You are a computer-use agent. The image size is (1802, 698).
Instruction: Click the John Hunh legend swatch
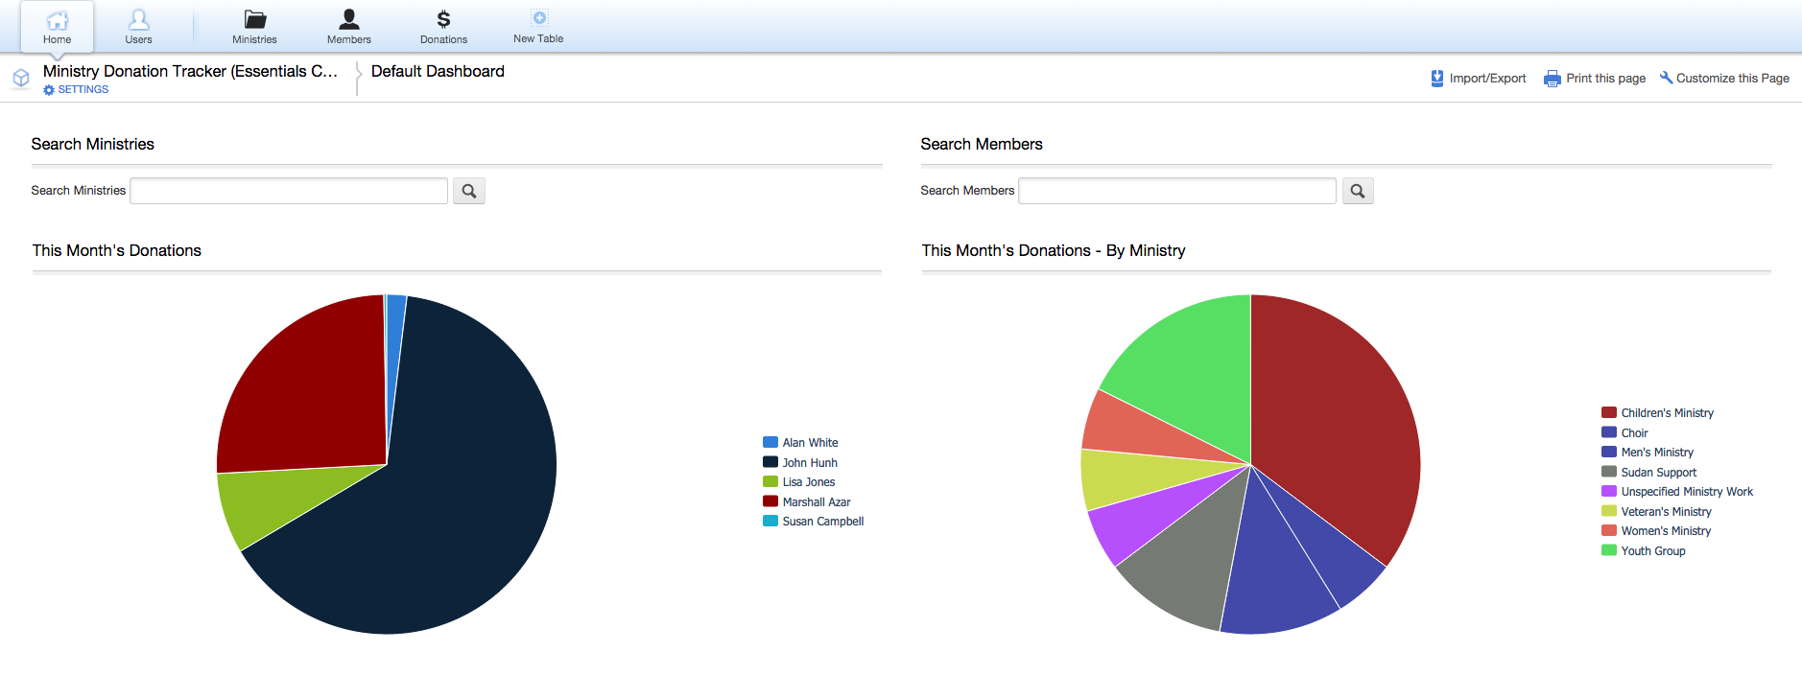771,462
